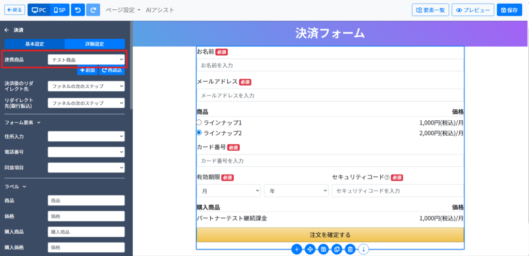Click the redo arrow icon
This screenshot has height=256, width=529.
[94, 10]
